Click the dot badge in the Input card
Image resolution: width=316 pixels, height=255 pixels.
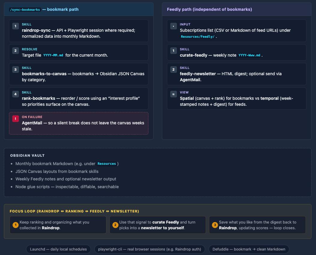(173, 26)
